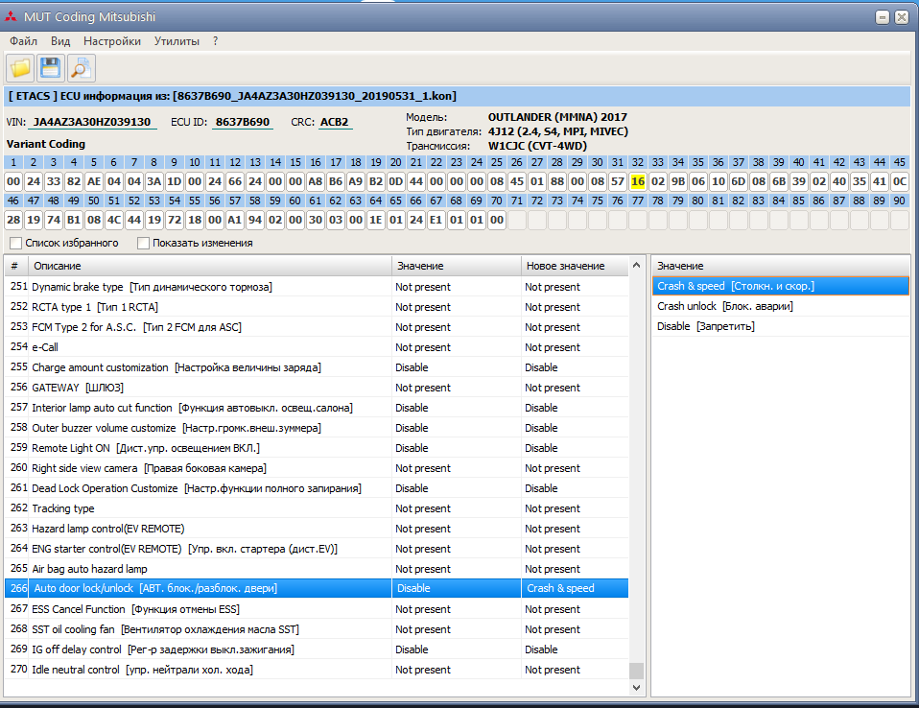Select row 267 ESS Cancel Function
Viewport: 919px width, 708px height.
click(x=317, y=609)
